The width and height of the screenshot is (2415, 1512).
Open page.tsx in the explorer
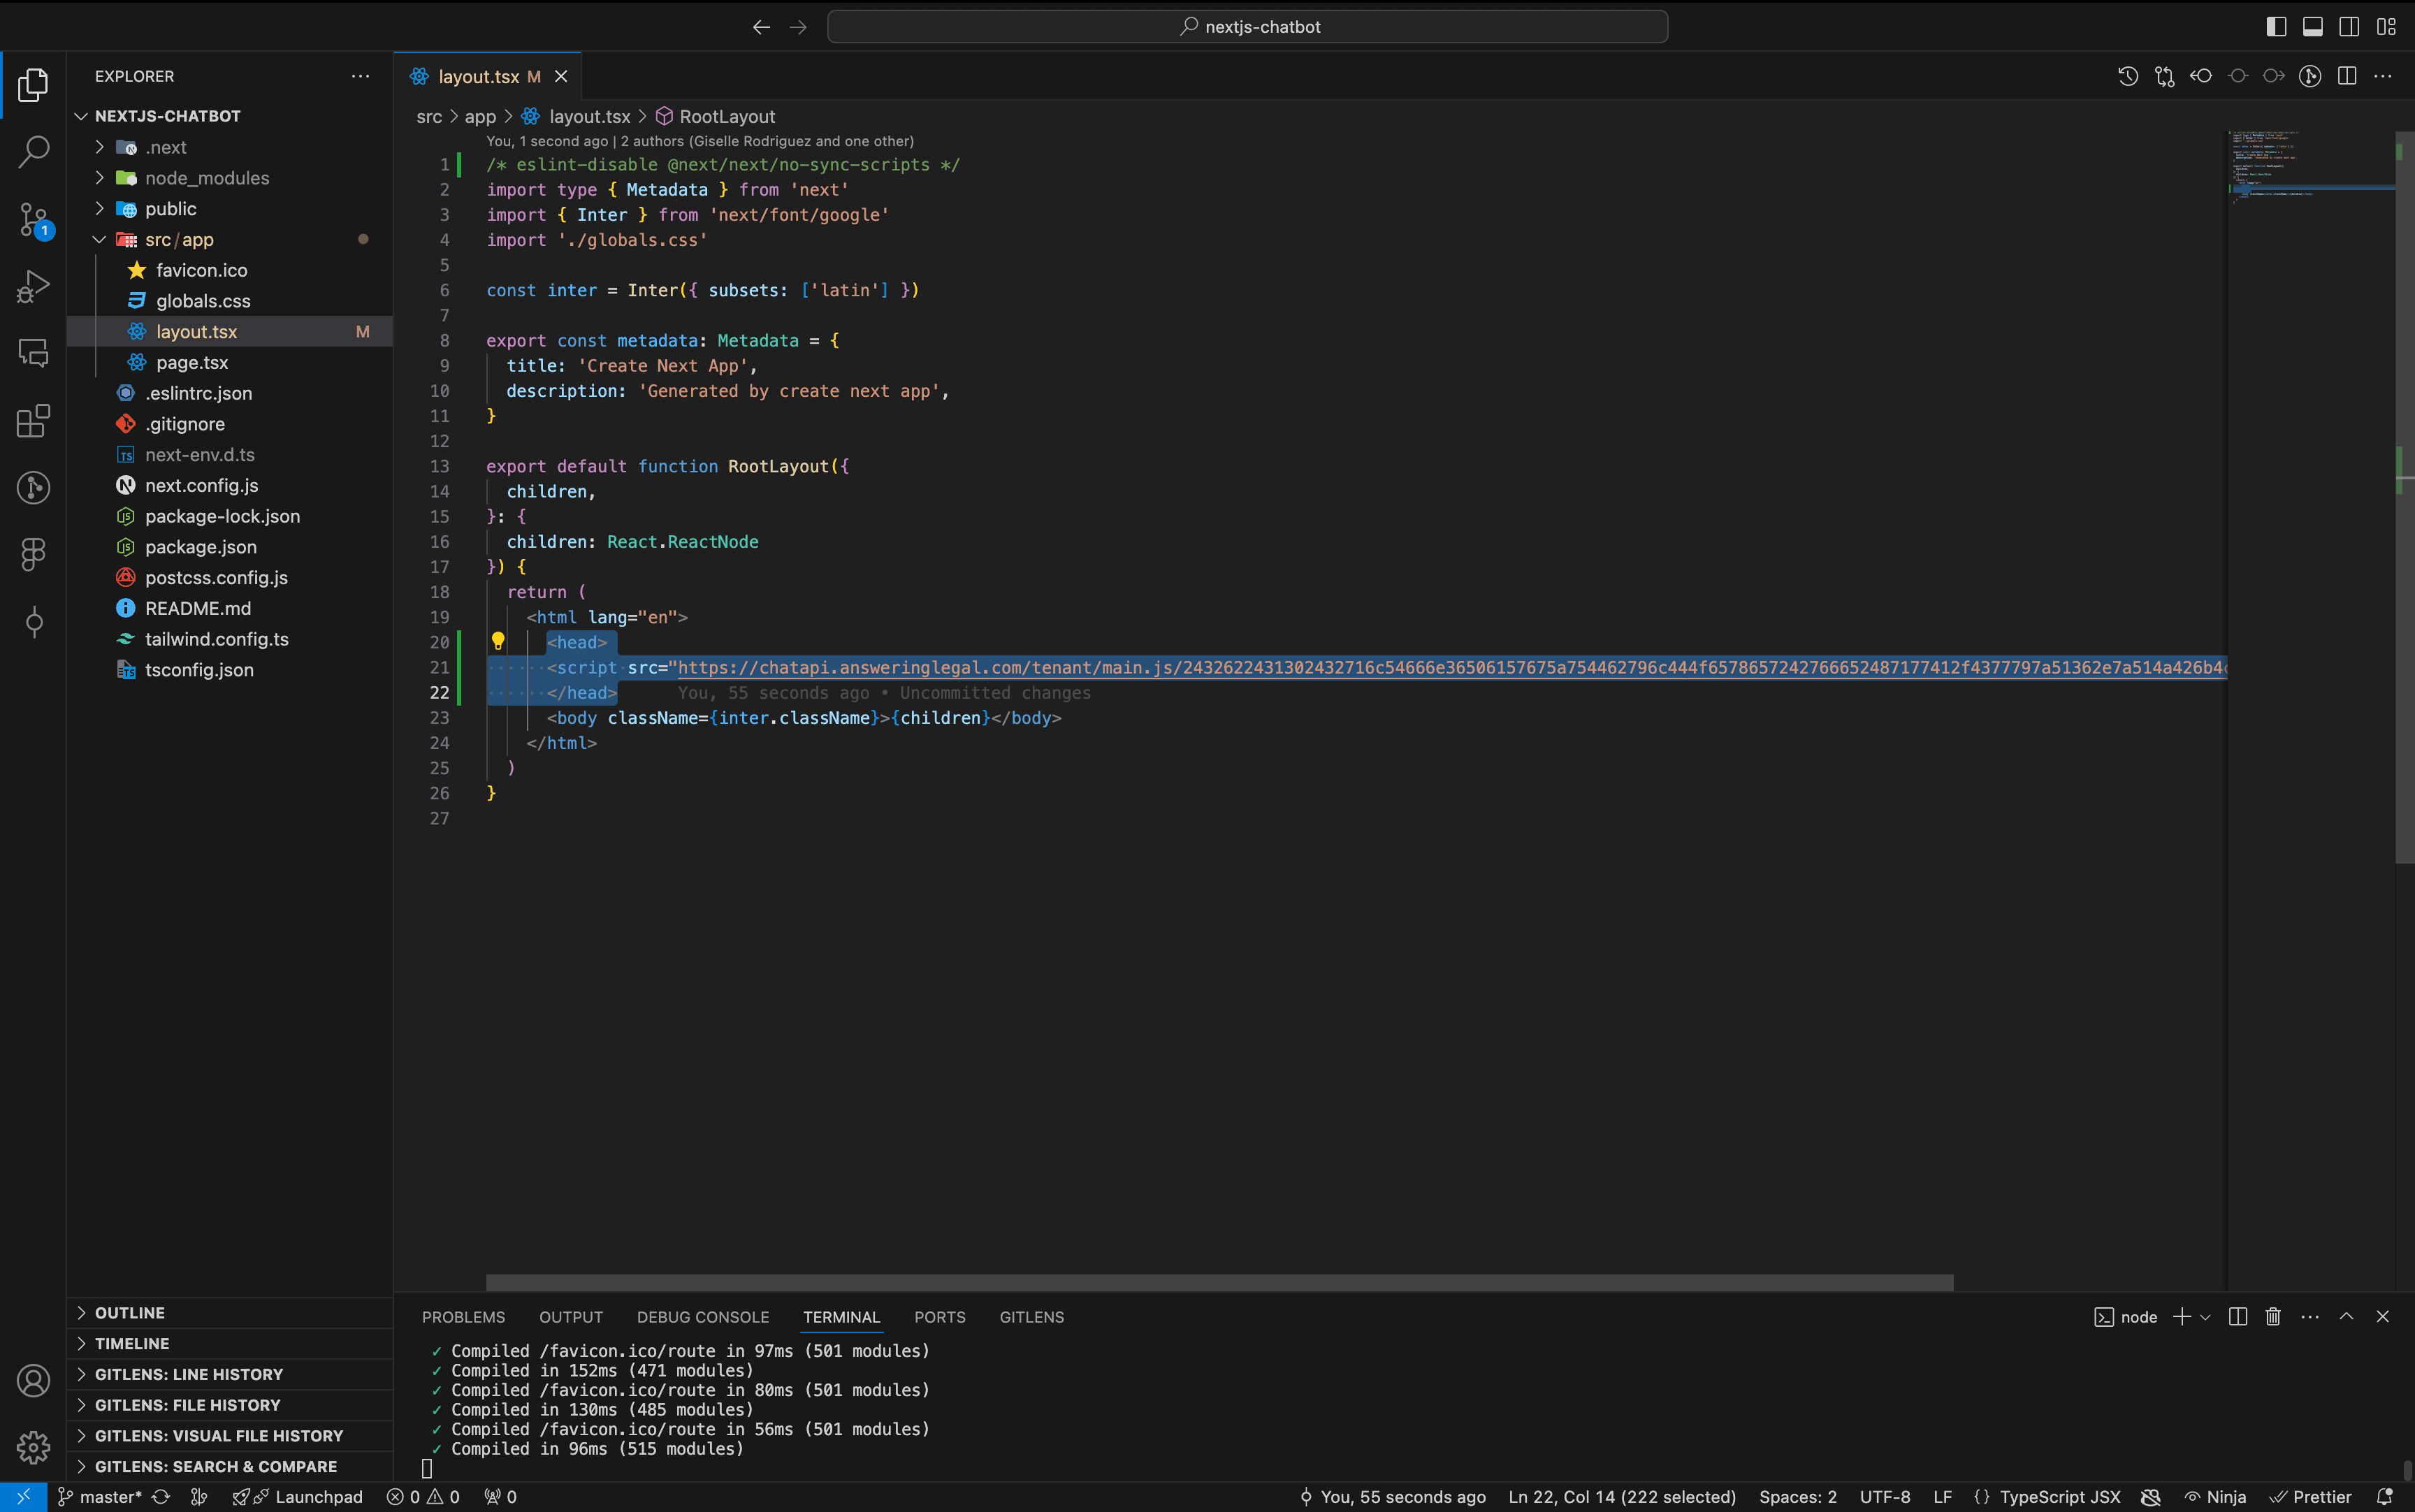(x=192, y=362)
